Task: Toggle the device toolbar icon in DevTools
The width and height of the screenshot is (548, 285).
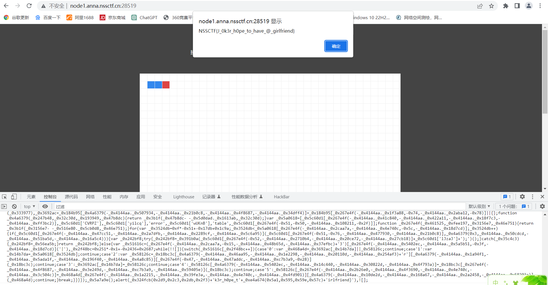Action: 14,197
